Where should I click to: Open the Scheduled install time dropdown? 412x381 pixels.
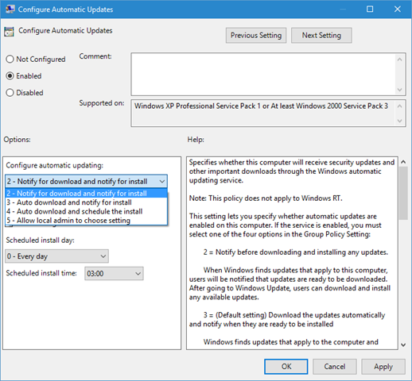114,273
